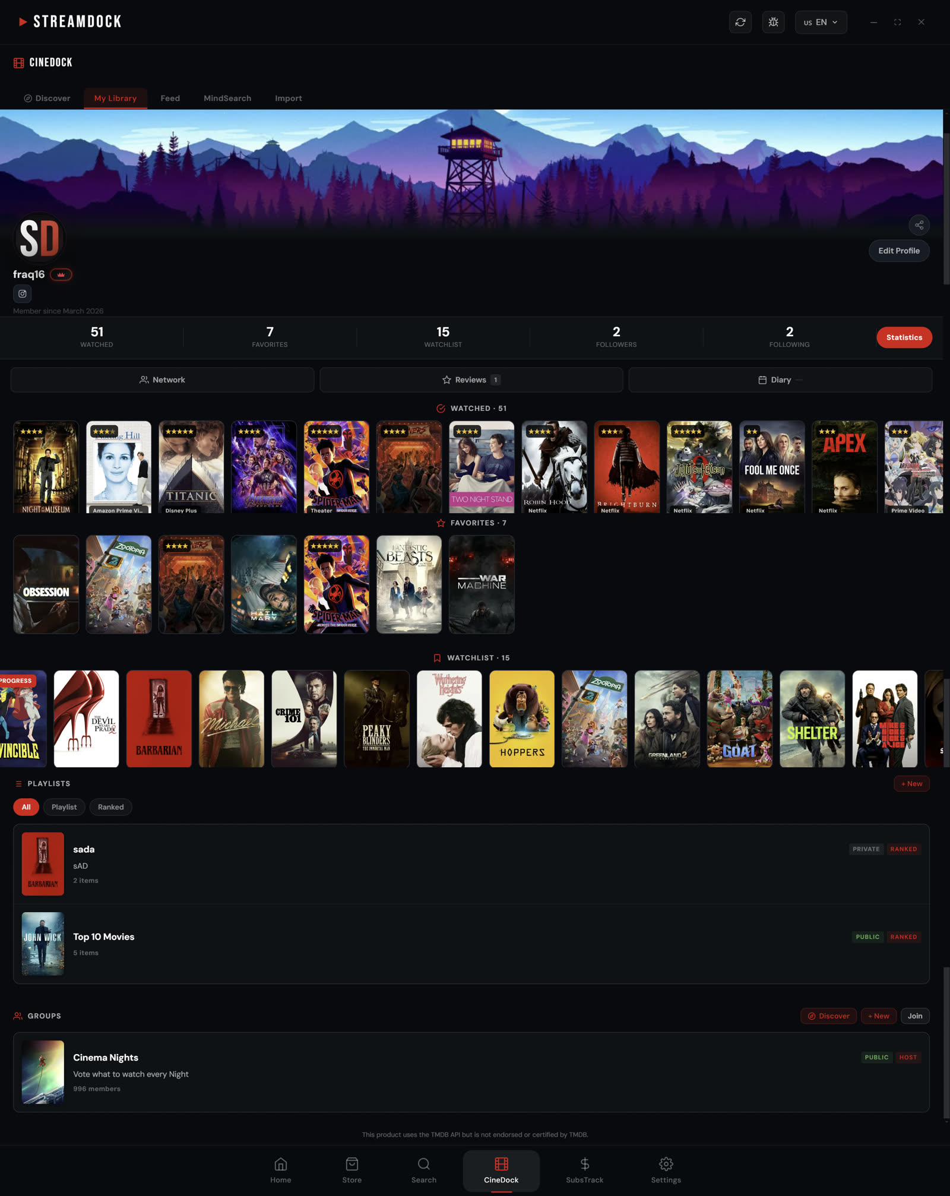950x1196 pixels.
Task: Open the sada playlist
Action: tap(471, 864)
